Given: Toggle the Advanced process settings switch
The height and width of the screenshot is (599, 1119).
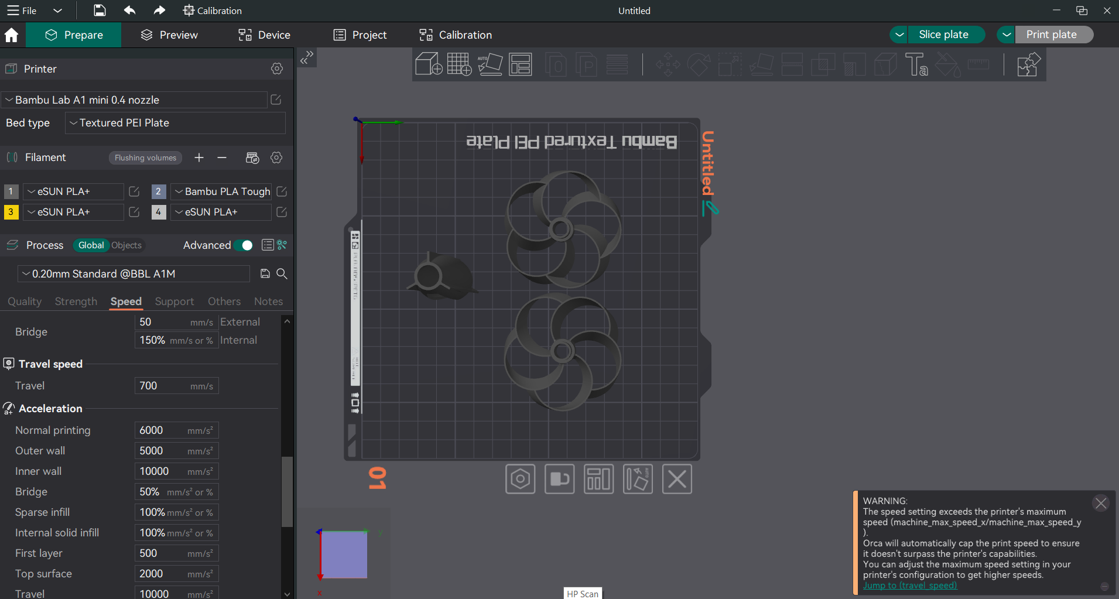Looking at the screenshot, I should click(x=244, y=245).
